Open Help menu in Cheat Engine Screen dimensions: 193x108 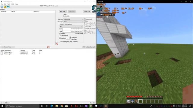coord(16,4)
